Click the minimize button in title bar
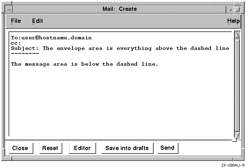The image size is (248, 168). tap(230, 9)
